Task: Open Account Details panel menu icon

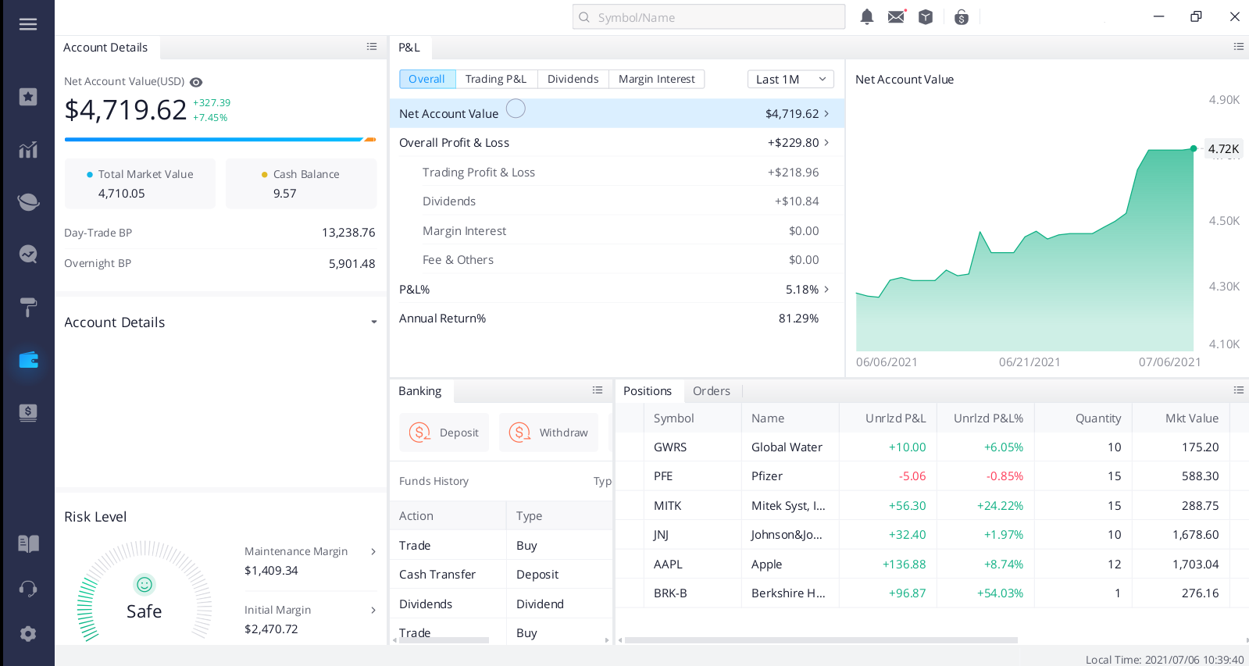Action: (x=372, y=47)
